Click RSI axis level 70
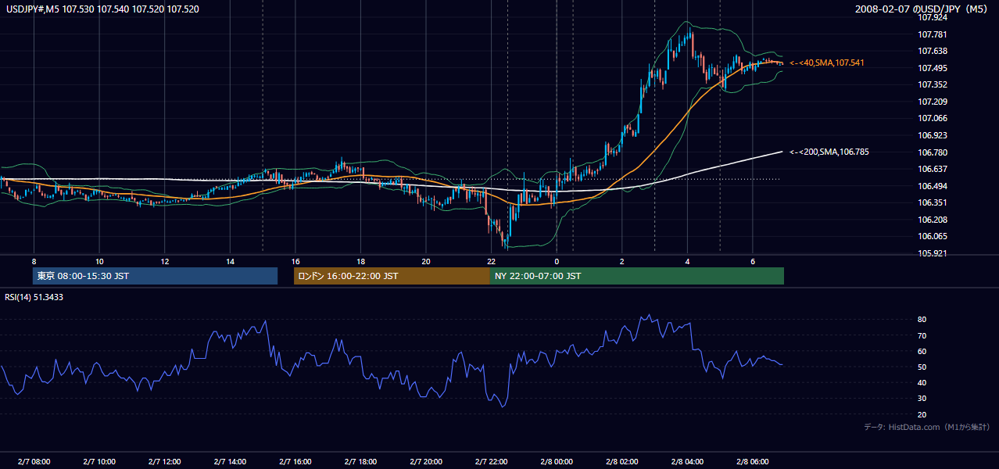Image resolution: width=999 pixels, height=469 pixels. pos(922,335)
